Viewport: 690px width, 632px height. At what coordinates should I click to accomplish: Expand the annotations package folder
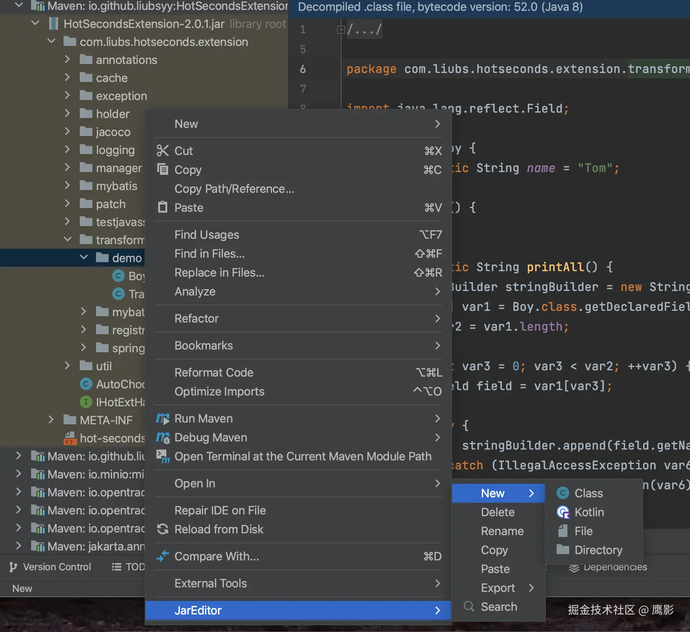(x=67, y=59)
